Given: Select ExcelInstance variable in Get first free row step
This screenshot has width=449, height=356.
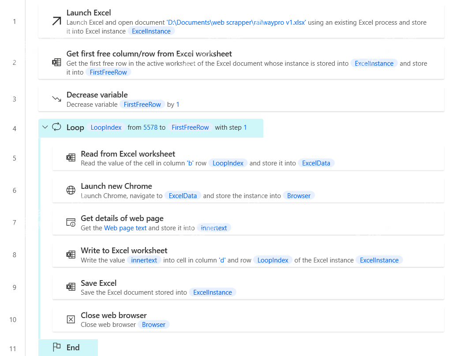Looking at the screenshot, I should (x=374, y=63).
